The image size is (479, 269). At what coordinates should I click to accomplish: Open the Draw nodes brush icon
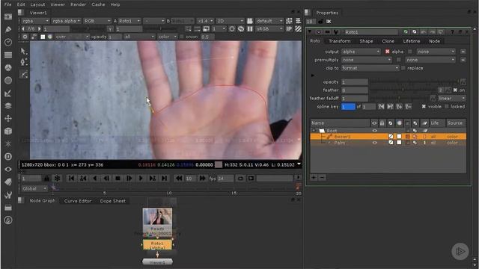click(8, 29)
